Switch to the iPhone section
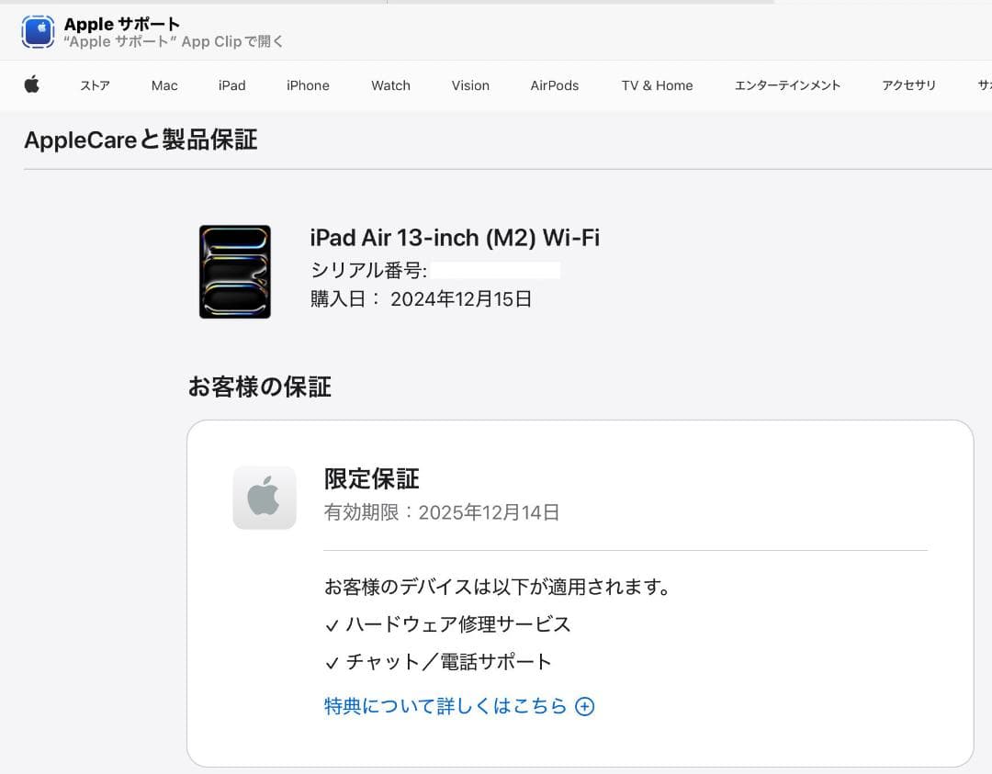 (x=307, y=85)
